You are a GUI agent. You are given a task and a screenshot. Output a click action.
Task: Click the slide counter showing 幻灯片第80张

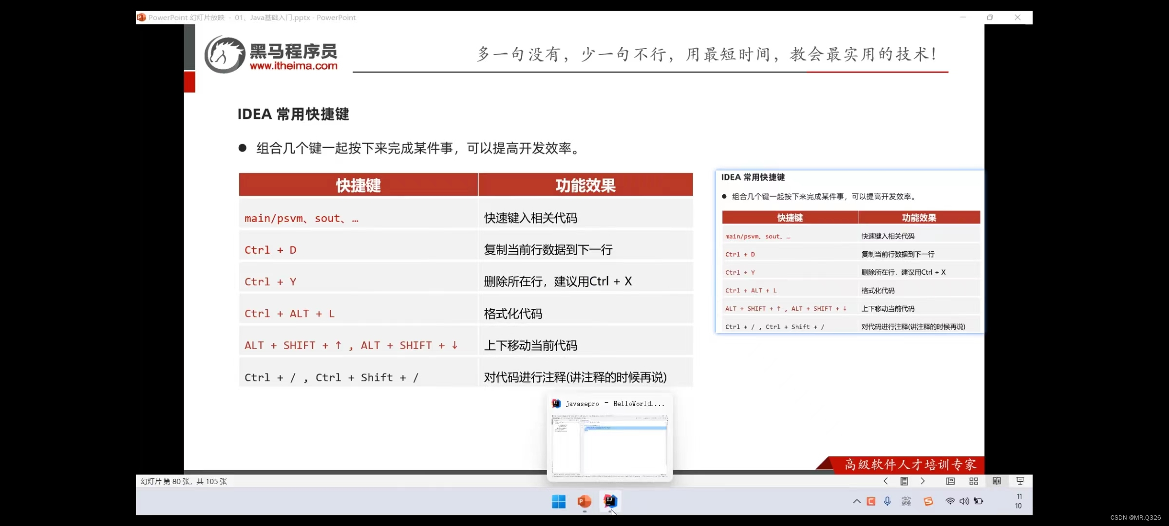[x=183, y=481]
